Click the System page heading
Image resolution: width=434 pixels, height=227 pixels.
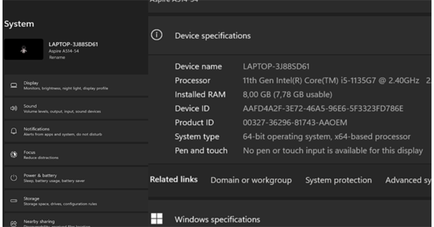point(19,24)
